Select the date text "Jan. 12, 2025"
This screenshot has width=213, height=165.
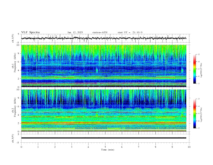click(x=75, y=32)
